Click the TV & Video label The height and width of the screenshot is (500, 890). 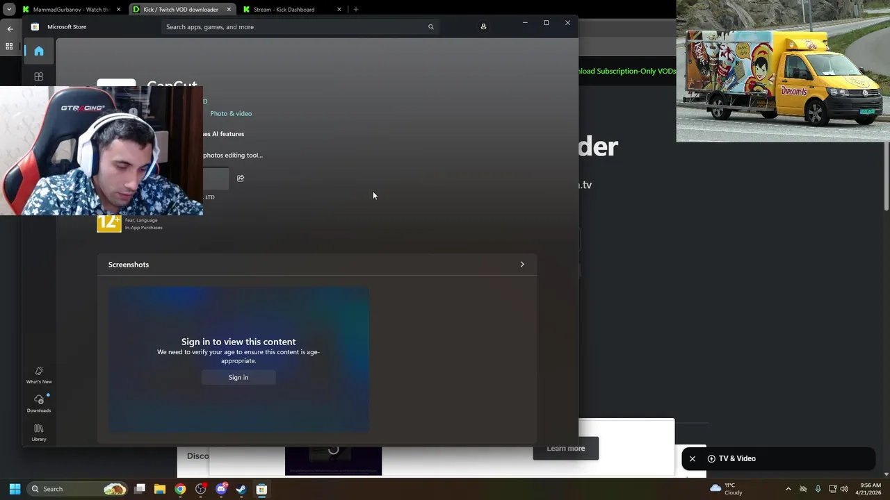coord(737,458)
